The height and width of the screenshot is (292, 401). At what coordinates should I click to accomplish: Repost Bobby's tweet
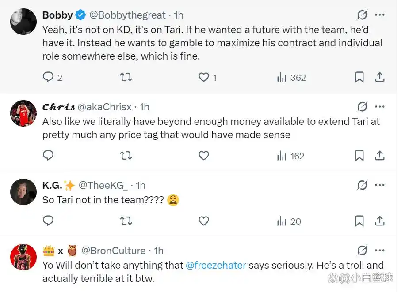coord(126,77)
